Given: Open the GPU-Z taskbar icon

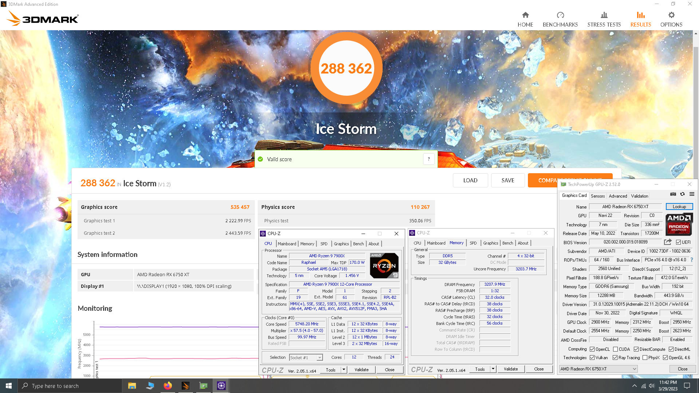Looking at the screenshot, I should 203,386.
